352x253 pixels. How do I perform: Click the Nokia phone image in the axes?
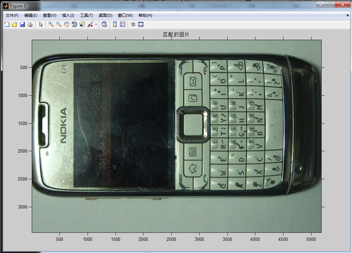tap(177, 136)
